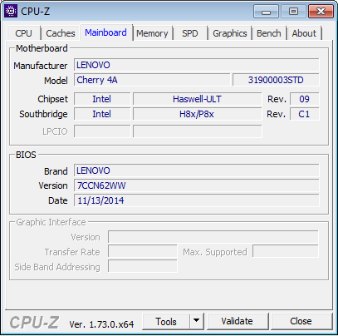Screen dimensions: 338x336
Task: Click the H8x/P8x southbridge value
Action: [197, 114]
